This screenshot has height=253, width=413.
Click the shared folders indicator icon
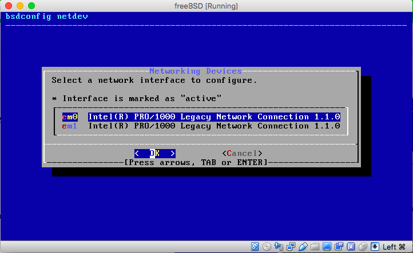pyautogui.click(x=315, y=247)
